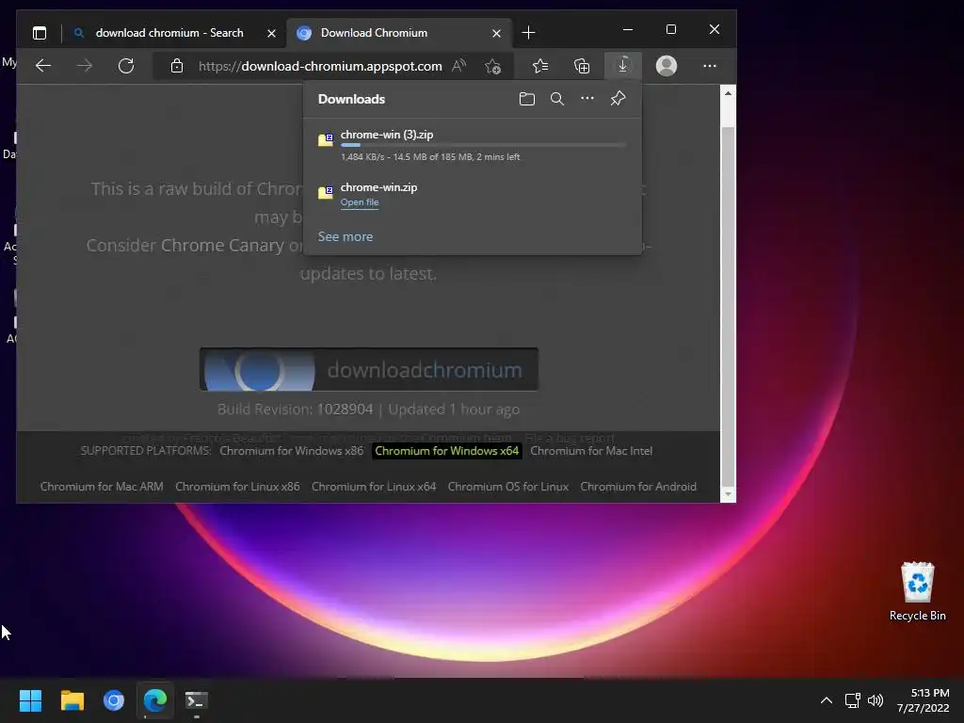Open Edge Settings and more menu
The image size is (964, 723).
coord(710,66)
